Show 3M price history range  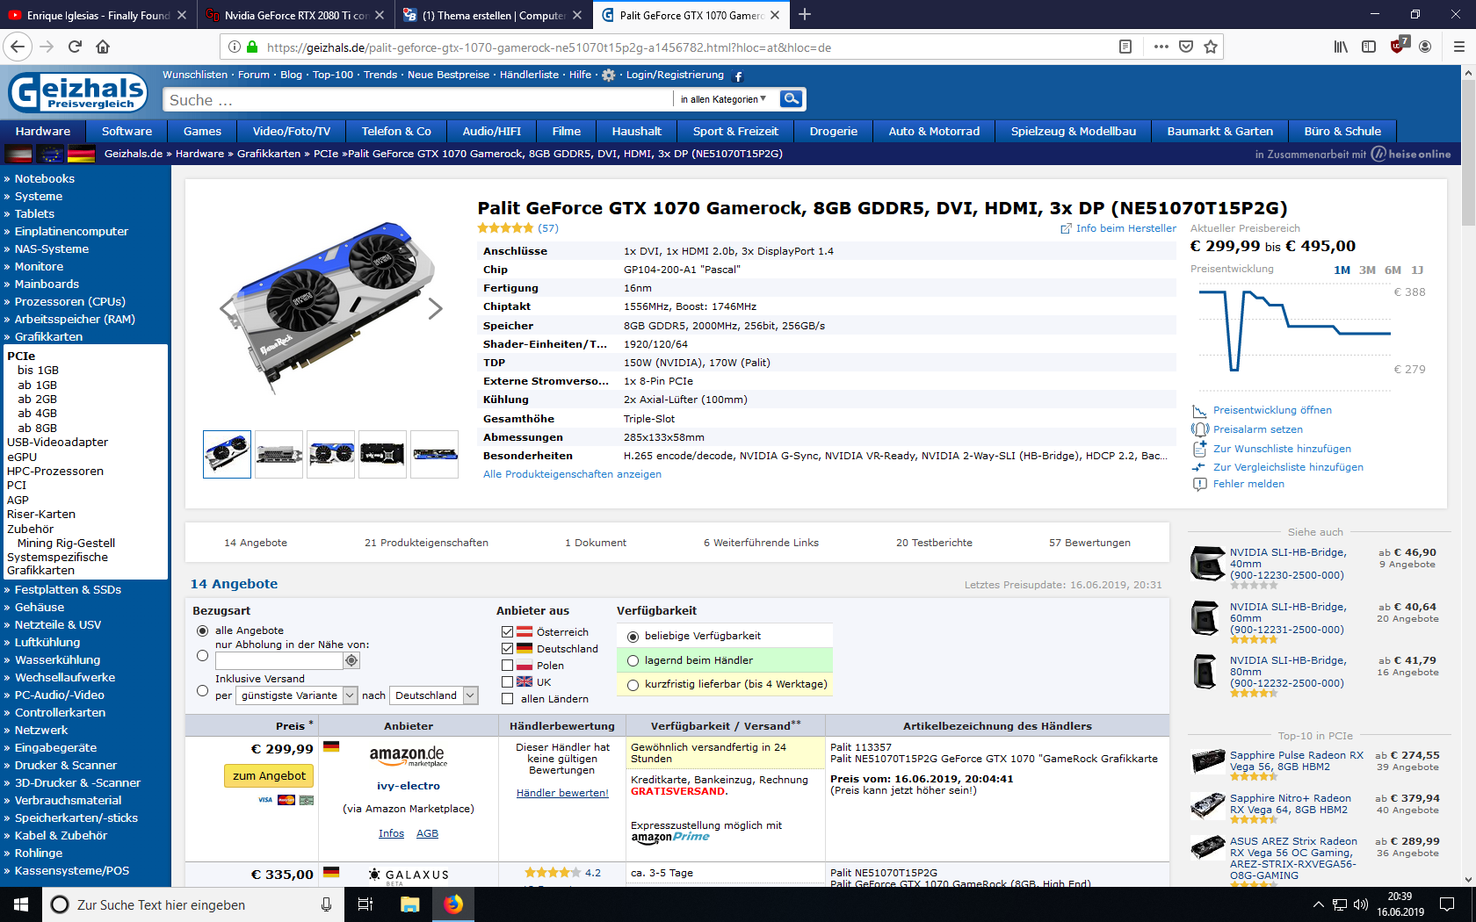[x=1367, y=270]
